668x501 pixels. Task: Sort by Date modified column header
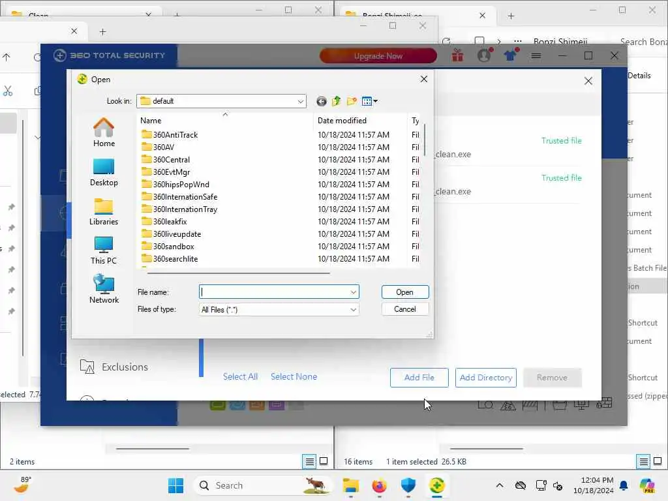360,121
